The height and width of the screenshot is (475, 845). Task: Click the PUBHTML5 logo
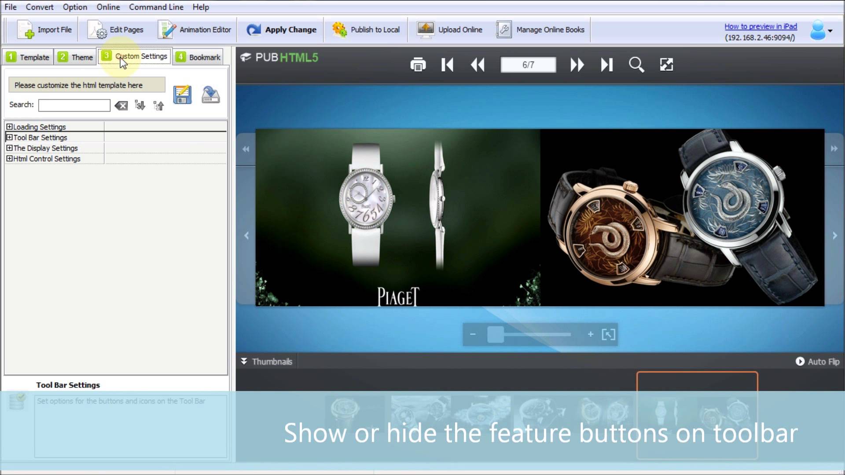coord(279,58)
